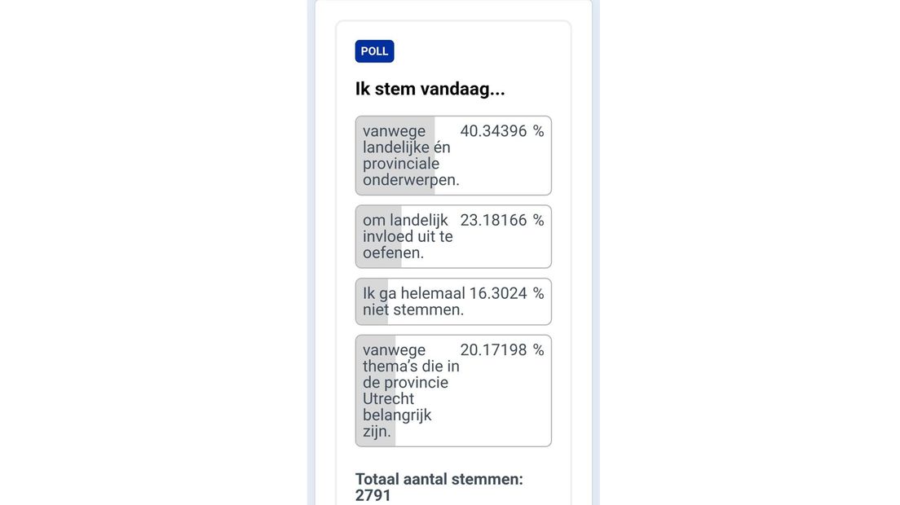This screenshot has height=505, width=900.
Task: Click the 16.3024 percentage value
Action: tap(498, 293)
